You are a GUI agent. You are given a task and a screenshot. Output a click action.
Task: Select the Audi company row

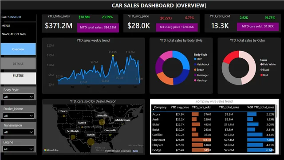213,120
